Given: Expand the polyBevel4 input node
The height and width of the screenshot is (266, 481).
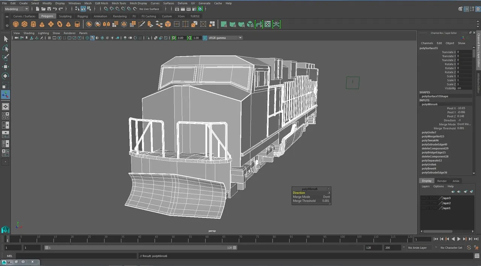Looking at the screenshot, I should pos(429,168).
